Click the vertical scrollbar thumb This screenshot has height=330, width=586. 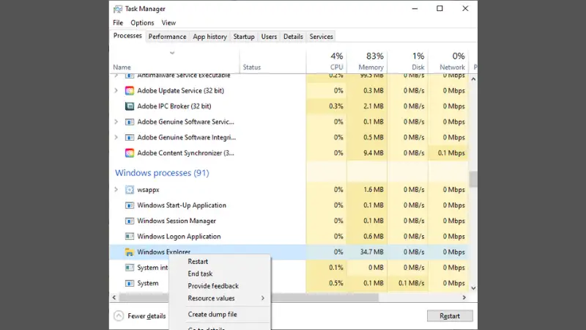tap(473, 179)
